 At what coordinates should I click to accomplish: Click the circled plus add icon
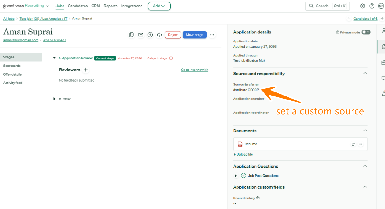pos(150,35)
